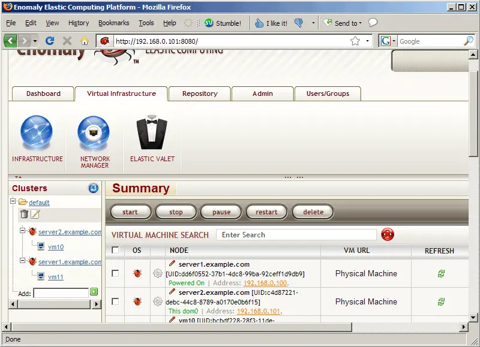Select the Virtual Infrastructure tab
This screenshot has height=347, width=480.
[x=121, y=93]
